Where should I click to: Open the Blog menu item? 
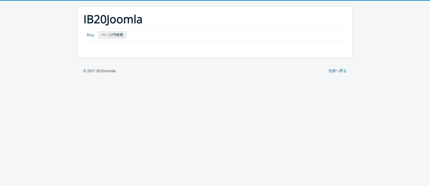(90, 35)
